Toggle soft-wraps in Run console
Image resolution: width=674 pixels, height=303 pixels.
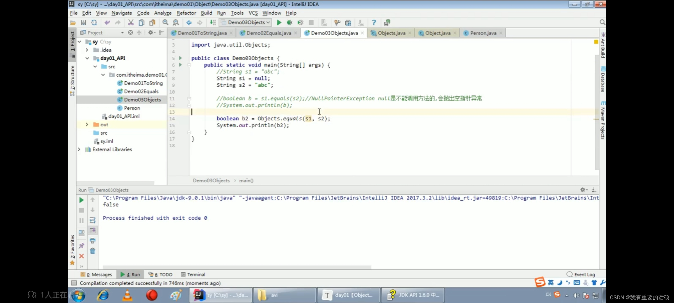coord(92,220)
